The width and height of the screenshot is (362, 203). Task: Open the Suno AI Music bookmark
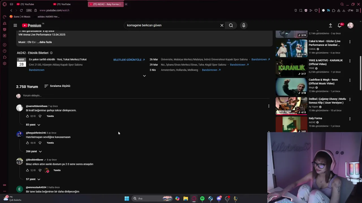click(x=20, y=17)
